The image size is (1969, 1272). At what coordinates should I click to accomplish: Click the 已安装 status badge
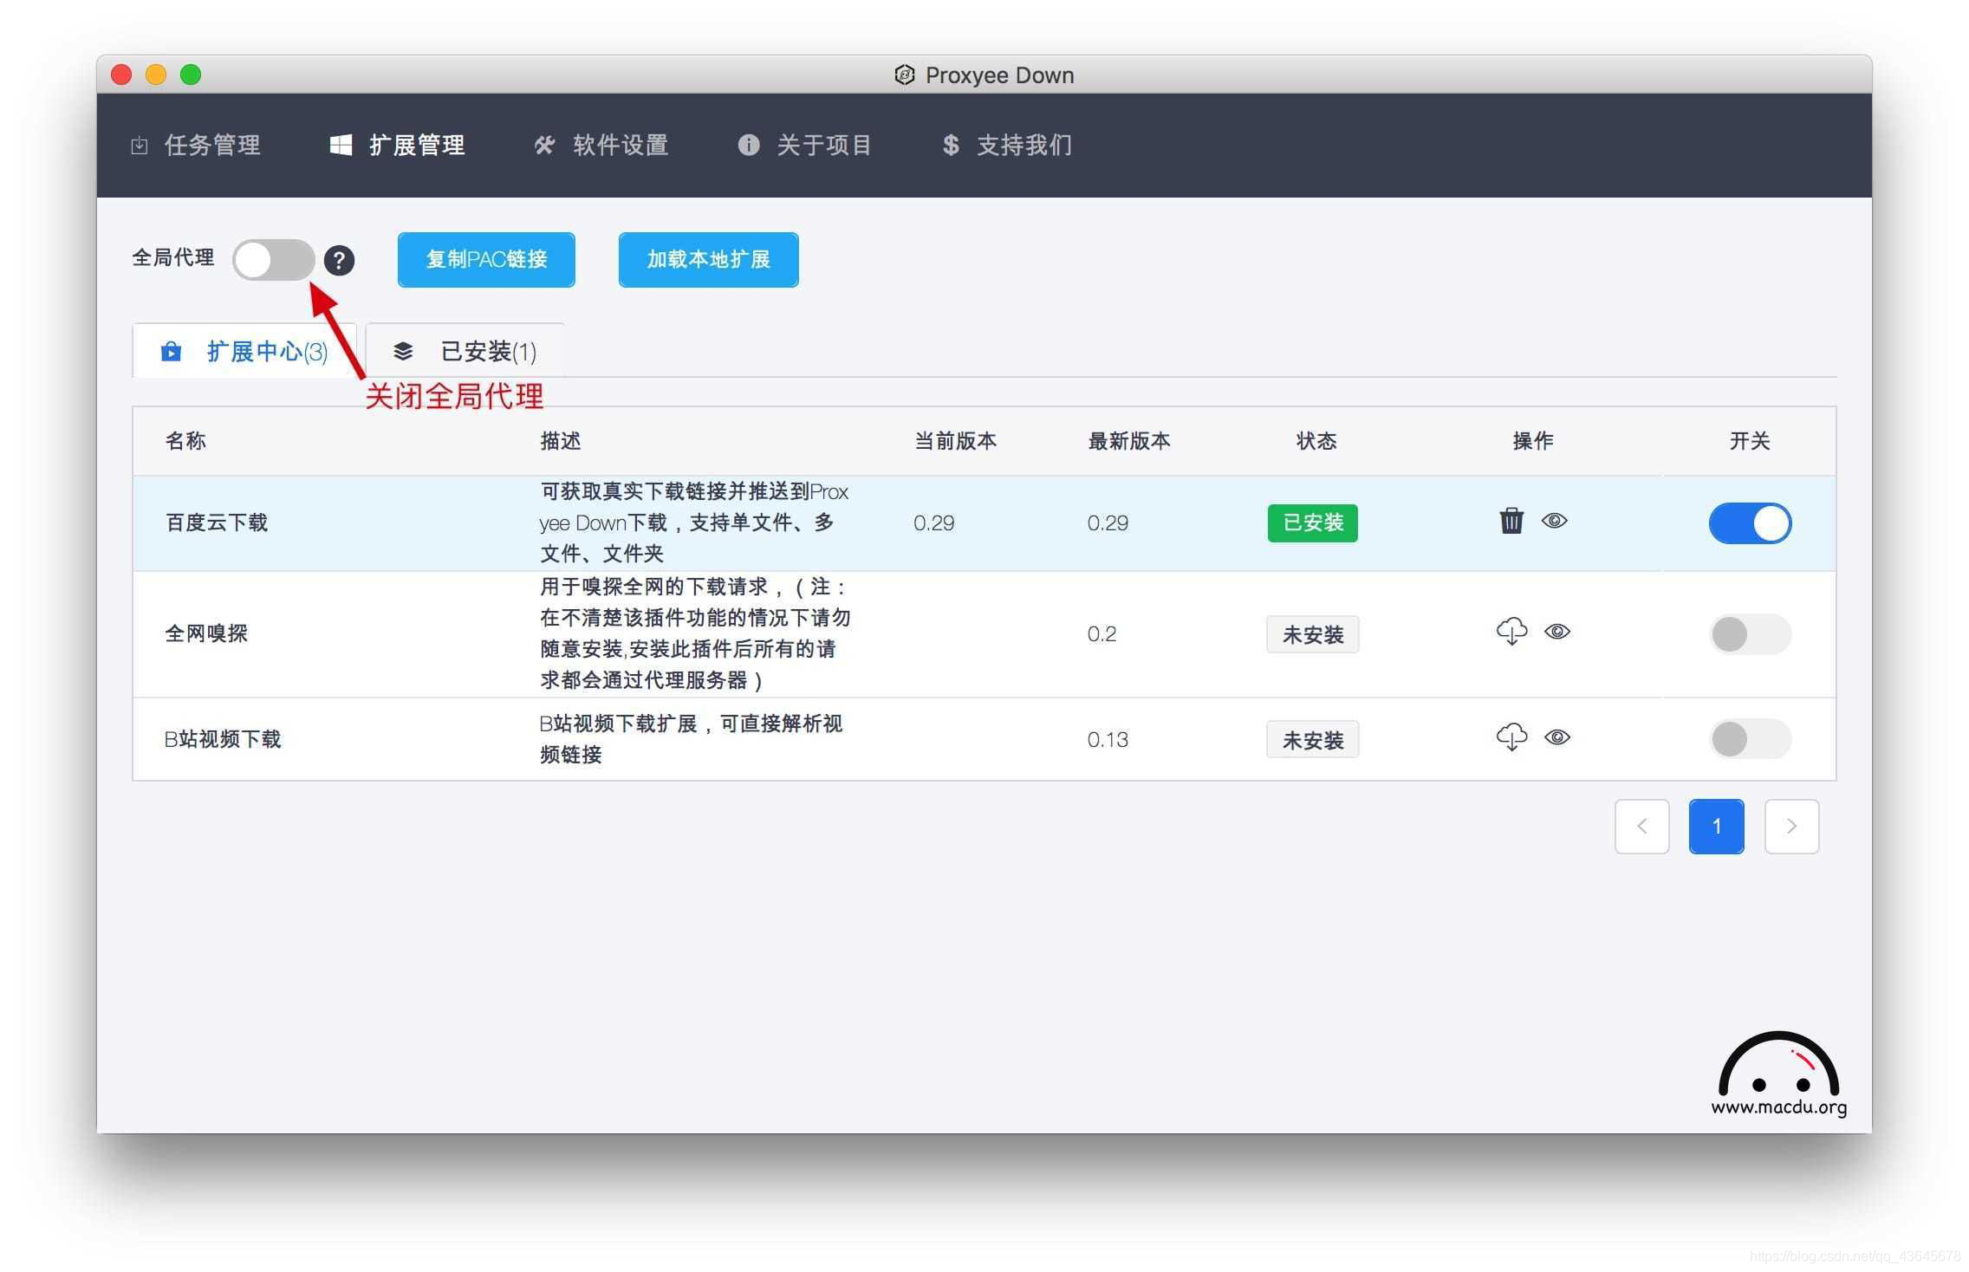pyautogui.click(x=1312, y=523)
